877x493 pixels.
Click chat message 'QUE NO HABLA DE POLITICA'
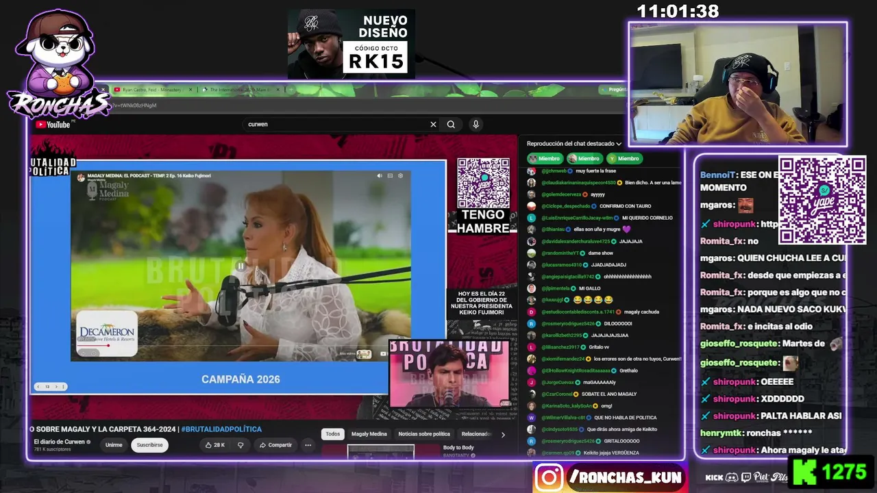coord(626,418)
